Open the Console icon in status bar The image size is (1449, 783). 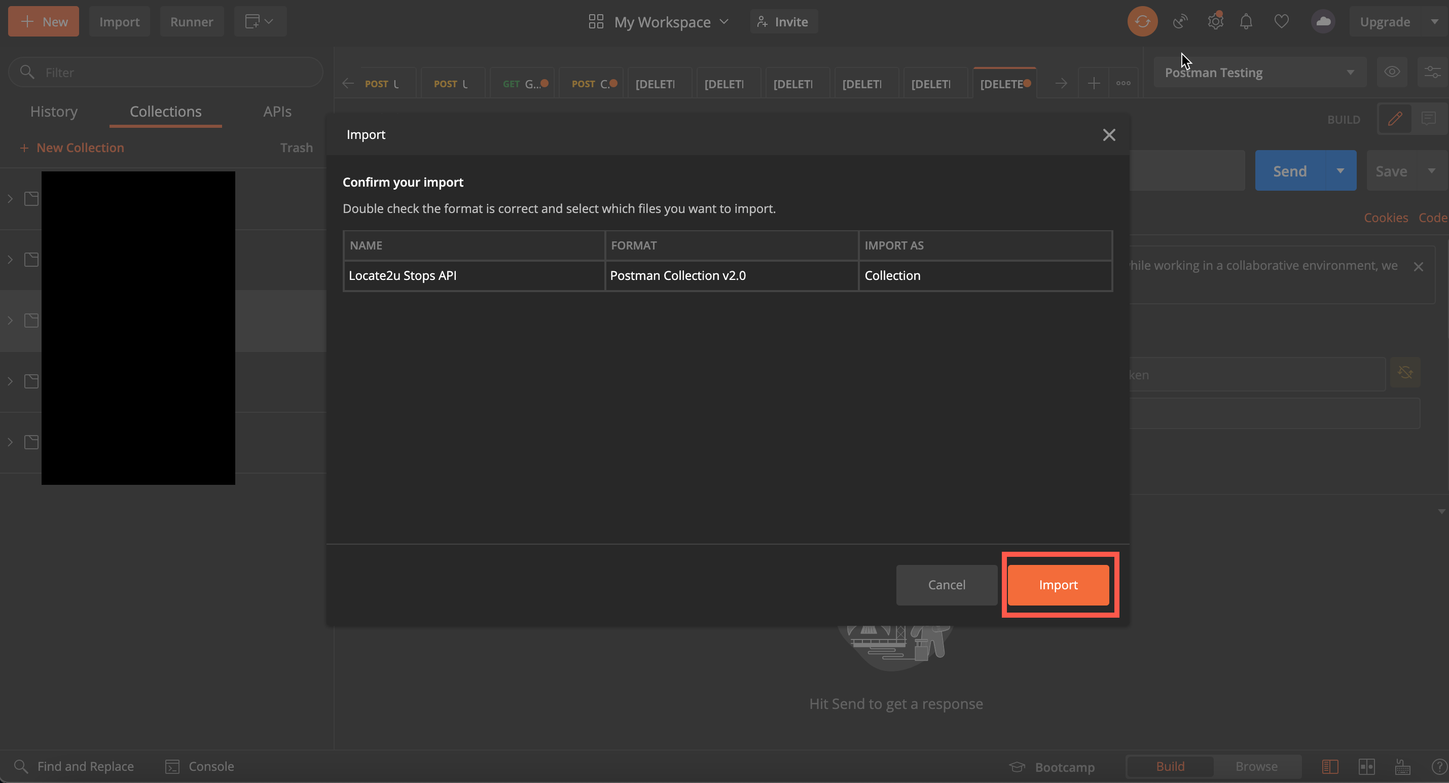point(172,766)
